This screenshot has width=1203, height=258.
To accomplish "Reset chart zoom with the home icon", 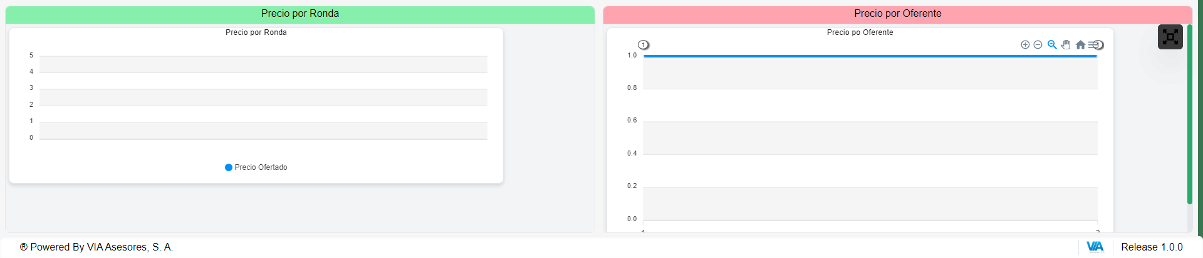I will coord(1080,45).
